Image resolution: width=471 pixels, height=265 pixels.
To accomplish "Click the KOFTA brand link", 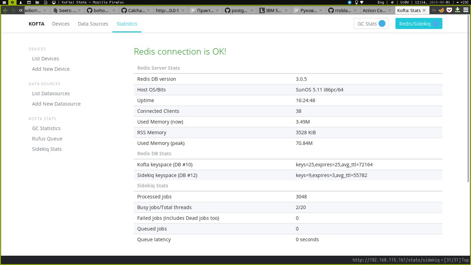I will pyautogui.click(x=37, y=24).
